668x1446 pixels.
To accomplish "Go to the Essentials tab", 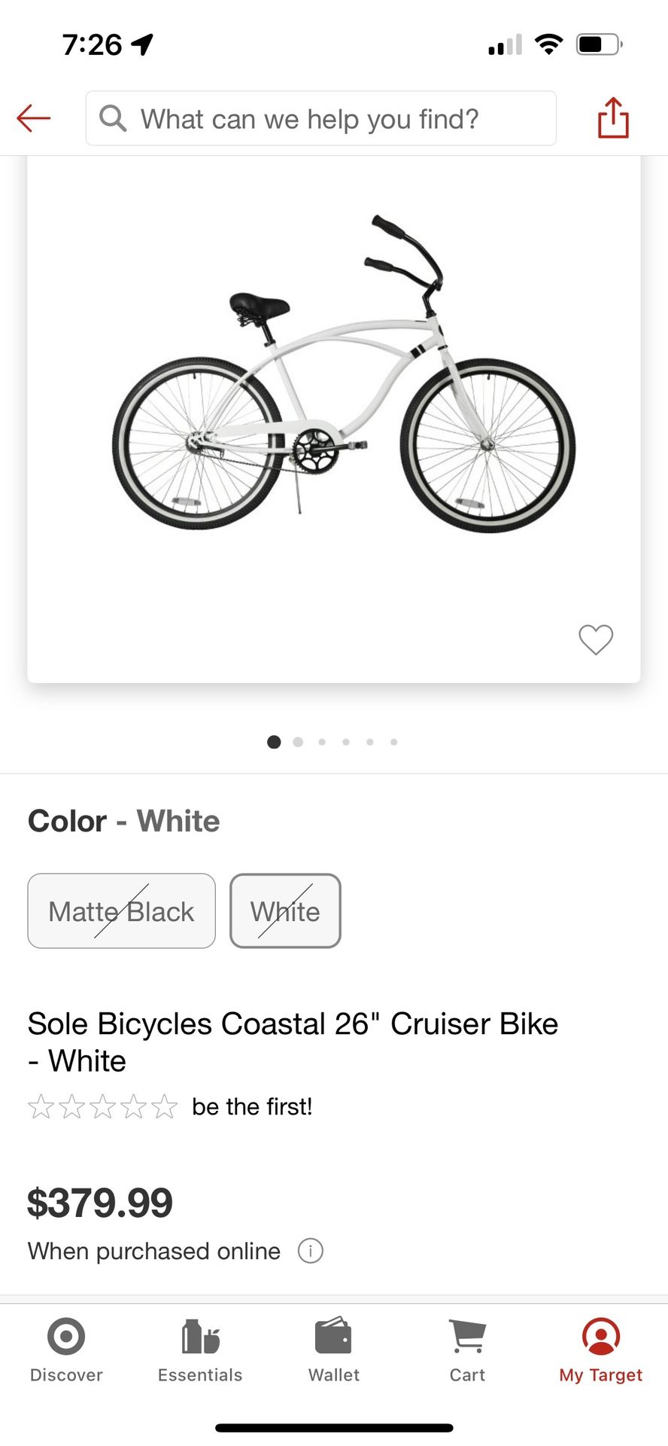I will click(x=200, y=1350).
